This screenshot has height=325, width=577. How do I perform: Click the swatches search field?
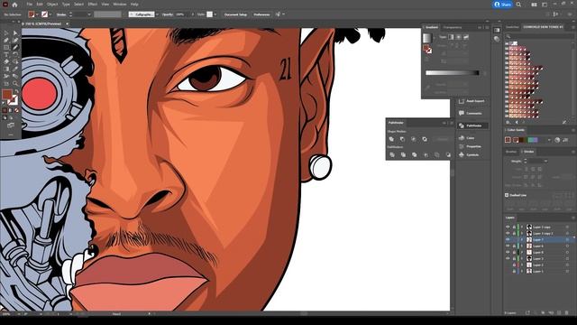(539, 36)
